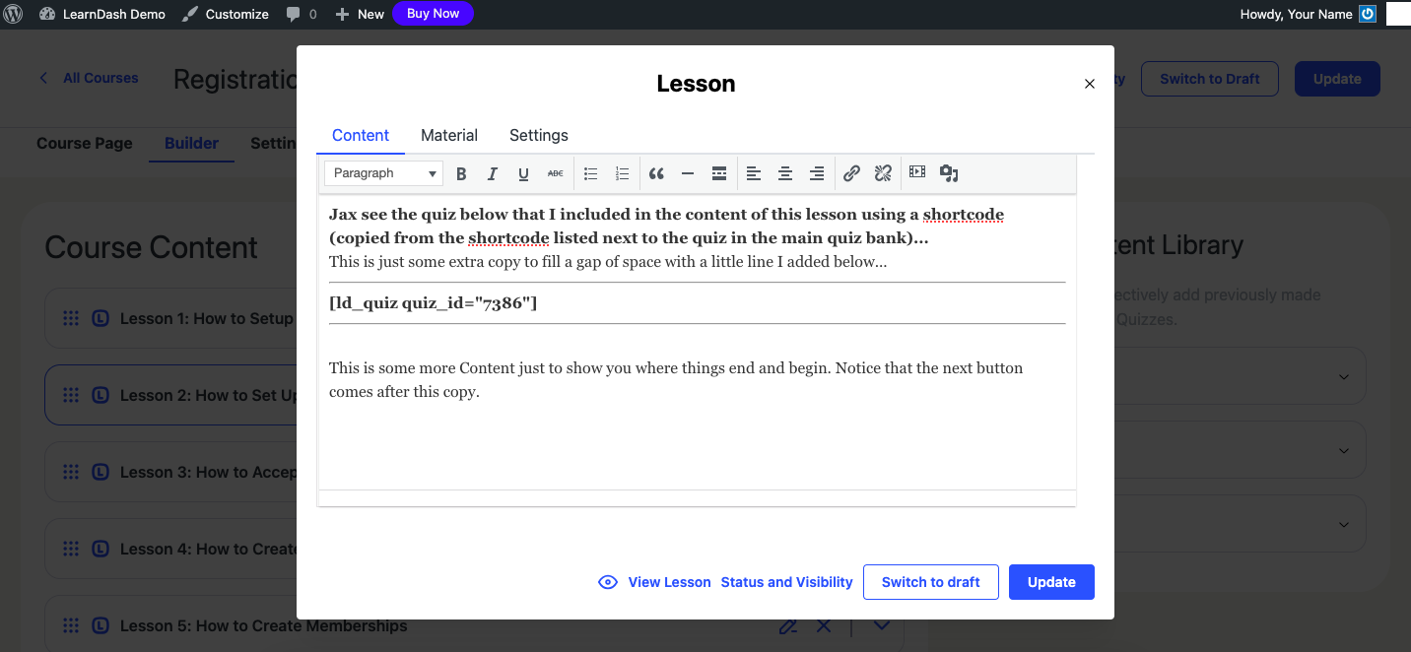Click the Add Media icon
Screen dimensions: 1411x652
pos(949,174)
